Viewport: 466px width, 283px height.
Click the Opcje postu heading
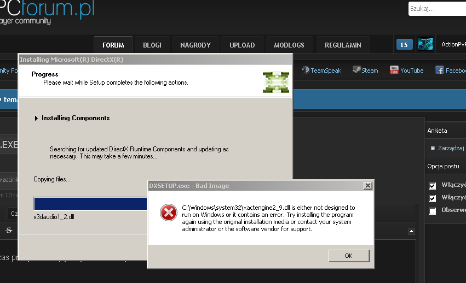(443, 166)
